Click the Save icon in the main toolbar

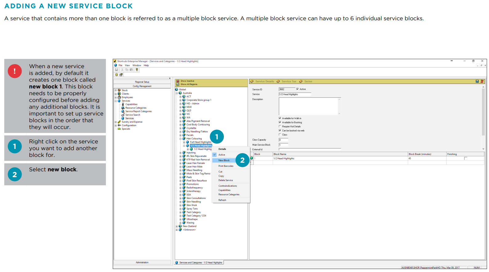tap(117, 70)
